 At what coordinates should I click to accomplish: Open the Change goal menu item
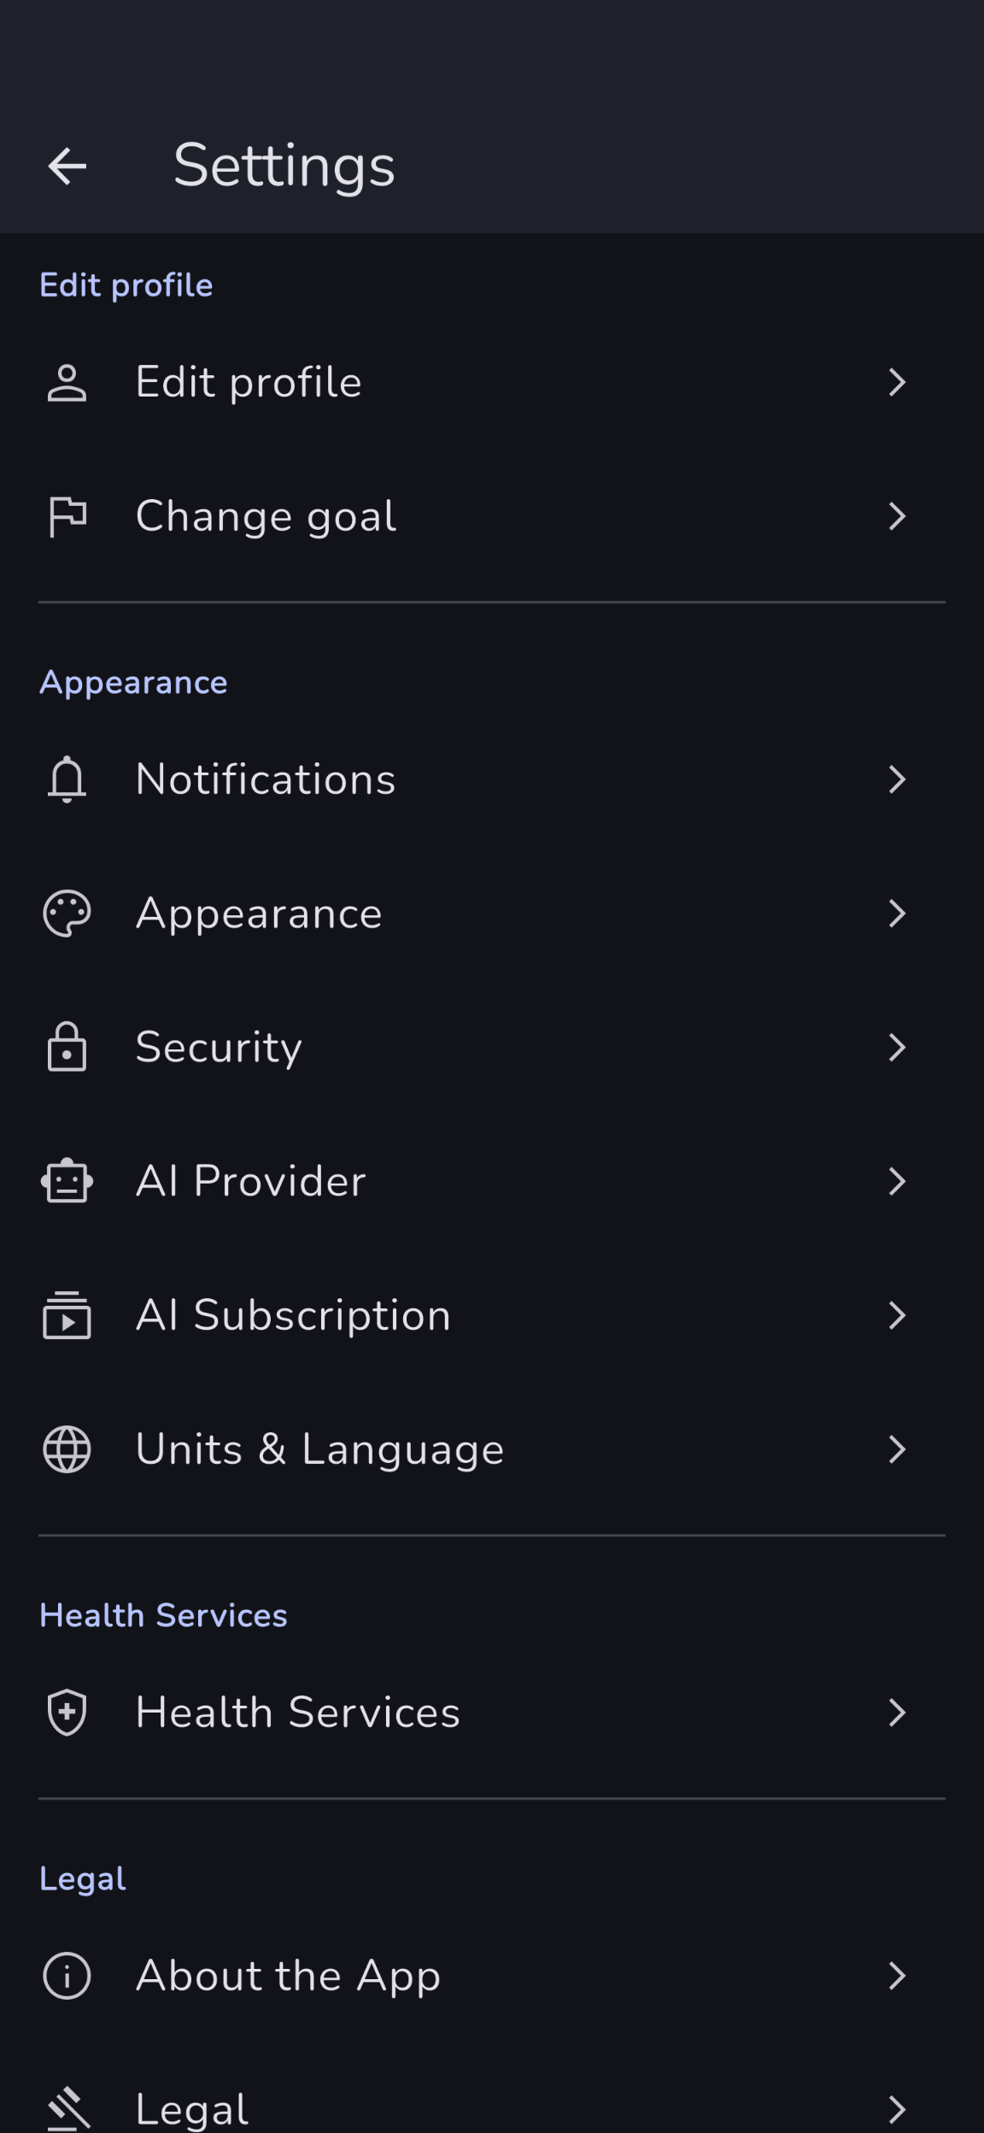(266, 517)
